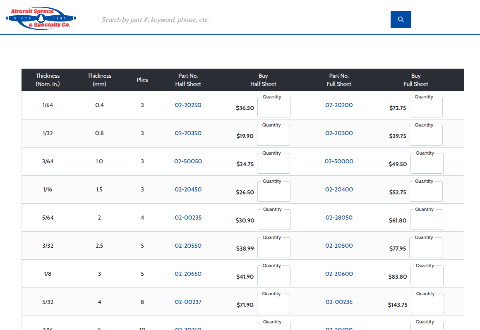Click the '8' plies cell
The height and width of the screenshot is (330, 480).
pos(142,302)
